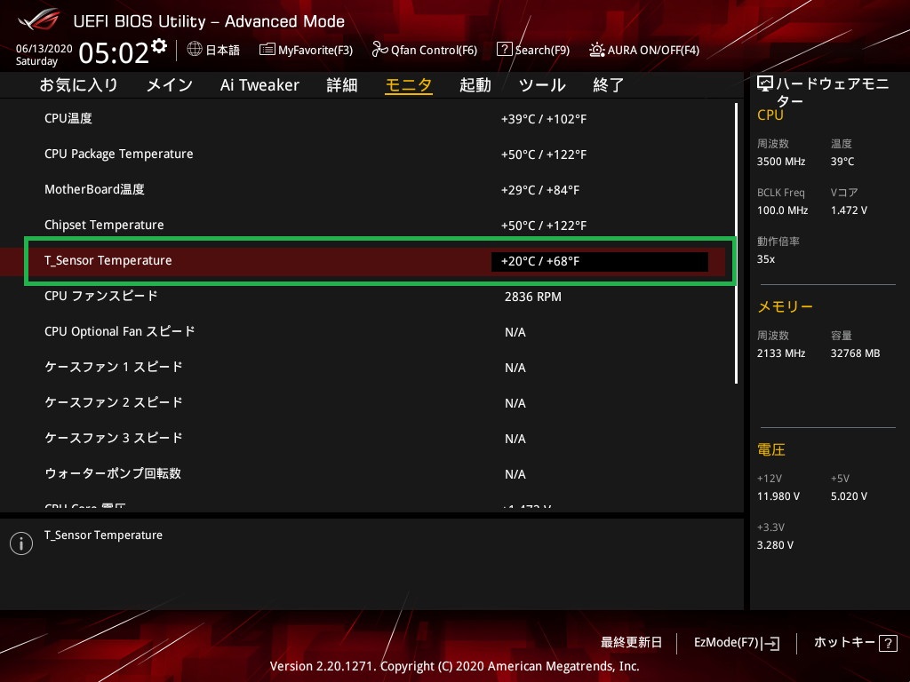Viewport: 910px width, 682px height.
Task: Click the 1.472 V Vコア value
Action: [849, 210]
